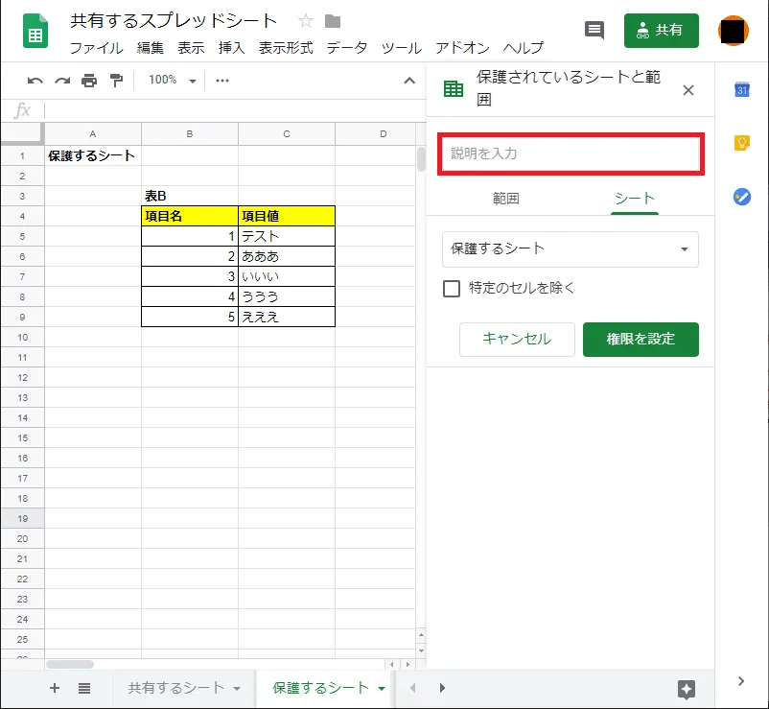Click the vertical scroll down arrow
Viewport: 769px width, 709px height.
(x=421, y=651)
